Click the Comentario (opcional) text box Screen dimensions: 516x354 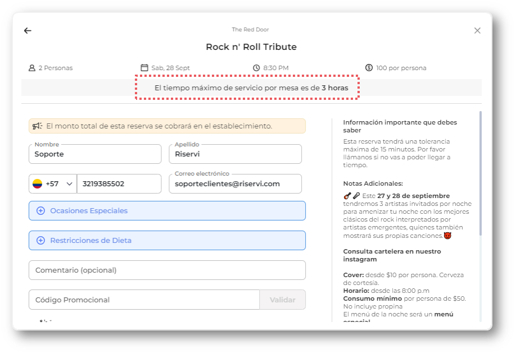167,270
